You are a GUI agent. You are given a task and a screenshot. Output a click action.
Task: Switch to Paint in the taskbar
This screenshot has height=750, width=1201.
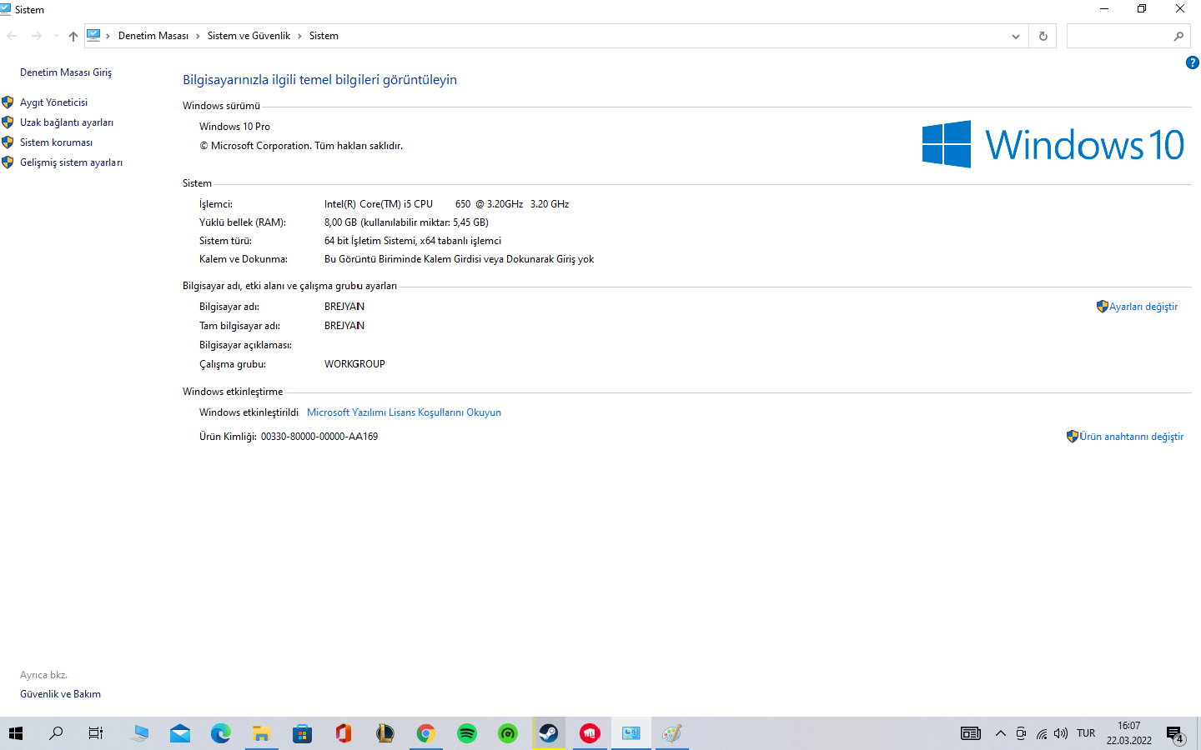[671, 733]
